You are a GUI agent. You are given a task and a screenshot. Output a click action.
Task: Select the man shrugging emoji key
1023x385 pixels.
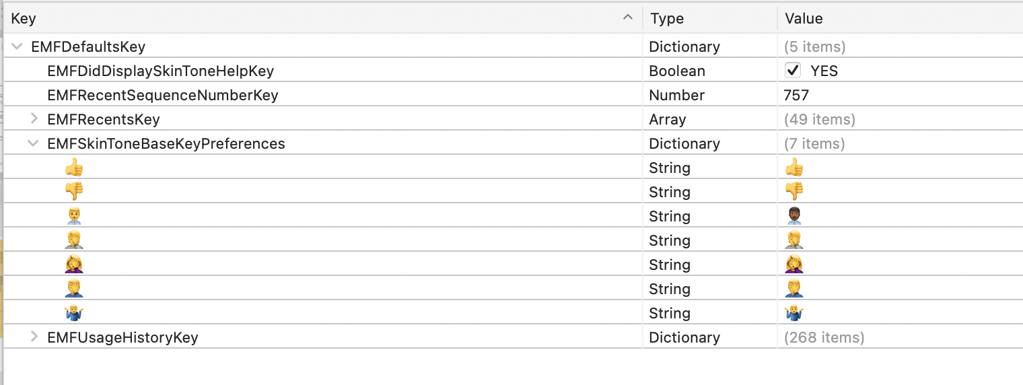[74, 313]
